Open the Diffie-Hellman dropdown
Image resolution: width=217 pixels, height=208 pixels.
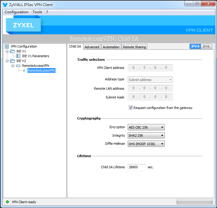coord(146,144)
